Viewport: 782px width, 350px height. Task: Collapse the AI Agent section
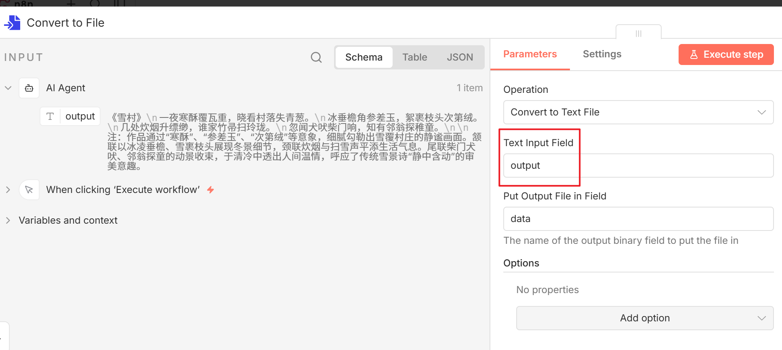tap(8, 88)
